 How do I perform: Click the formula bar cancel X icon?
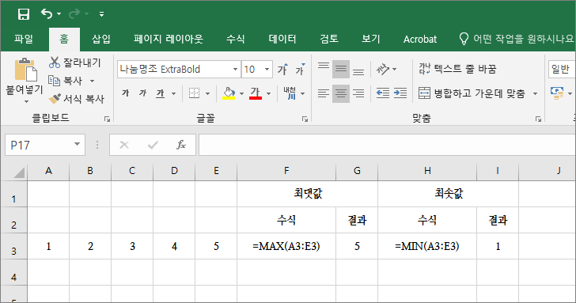pos(124,145)
